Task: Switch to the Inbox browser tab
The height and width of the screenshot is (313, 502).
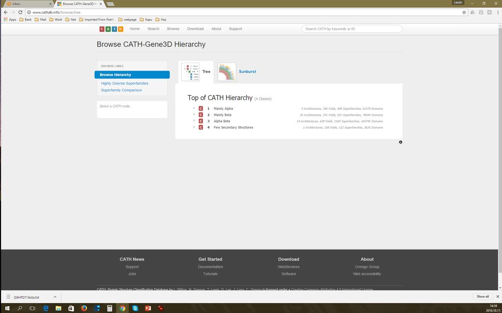Action: coord(28,4)
